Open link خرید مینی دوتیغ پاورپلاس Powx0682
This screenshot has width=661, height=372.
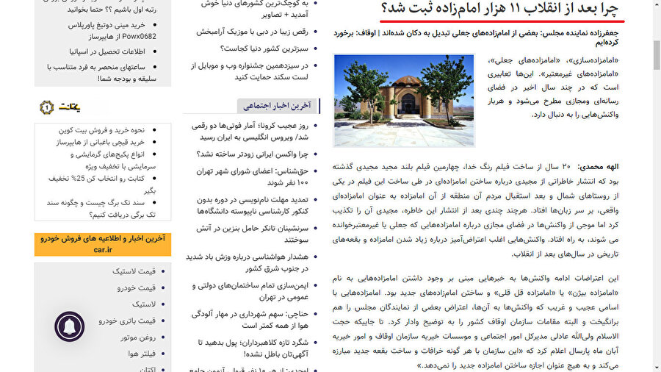(x=112, y=31)
